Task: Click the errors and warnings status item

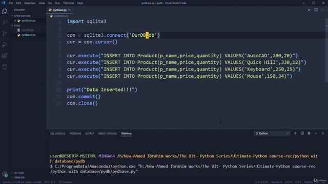Action: (50, 182)
